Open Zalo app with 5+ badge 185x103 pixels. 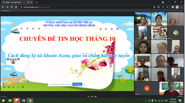(17, 101)
